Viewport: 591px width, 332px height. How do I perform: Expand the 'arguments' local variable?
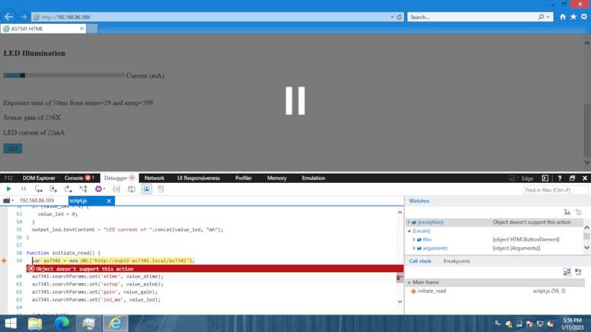(414, 248)
